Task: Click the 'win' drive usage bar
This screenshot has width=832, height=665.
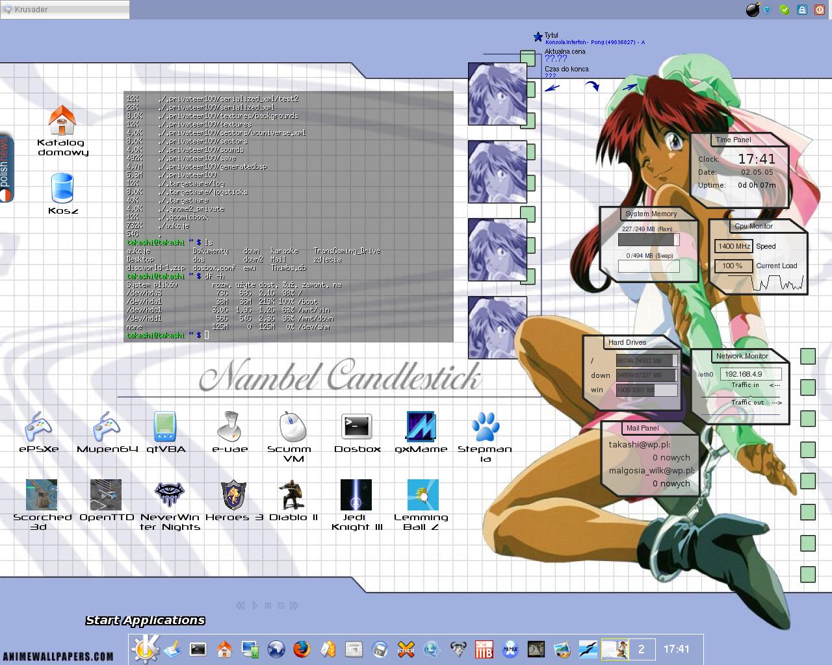Action: point(647,390)
